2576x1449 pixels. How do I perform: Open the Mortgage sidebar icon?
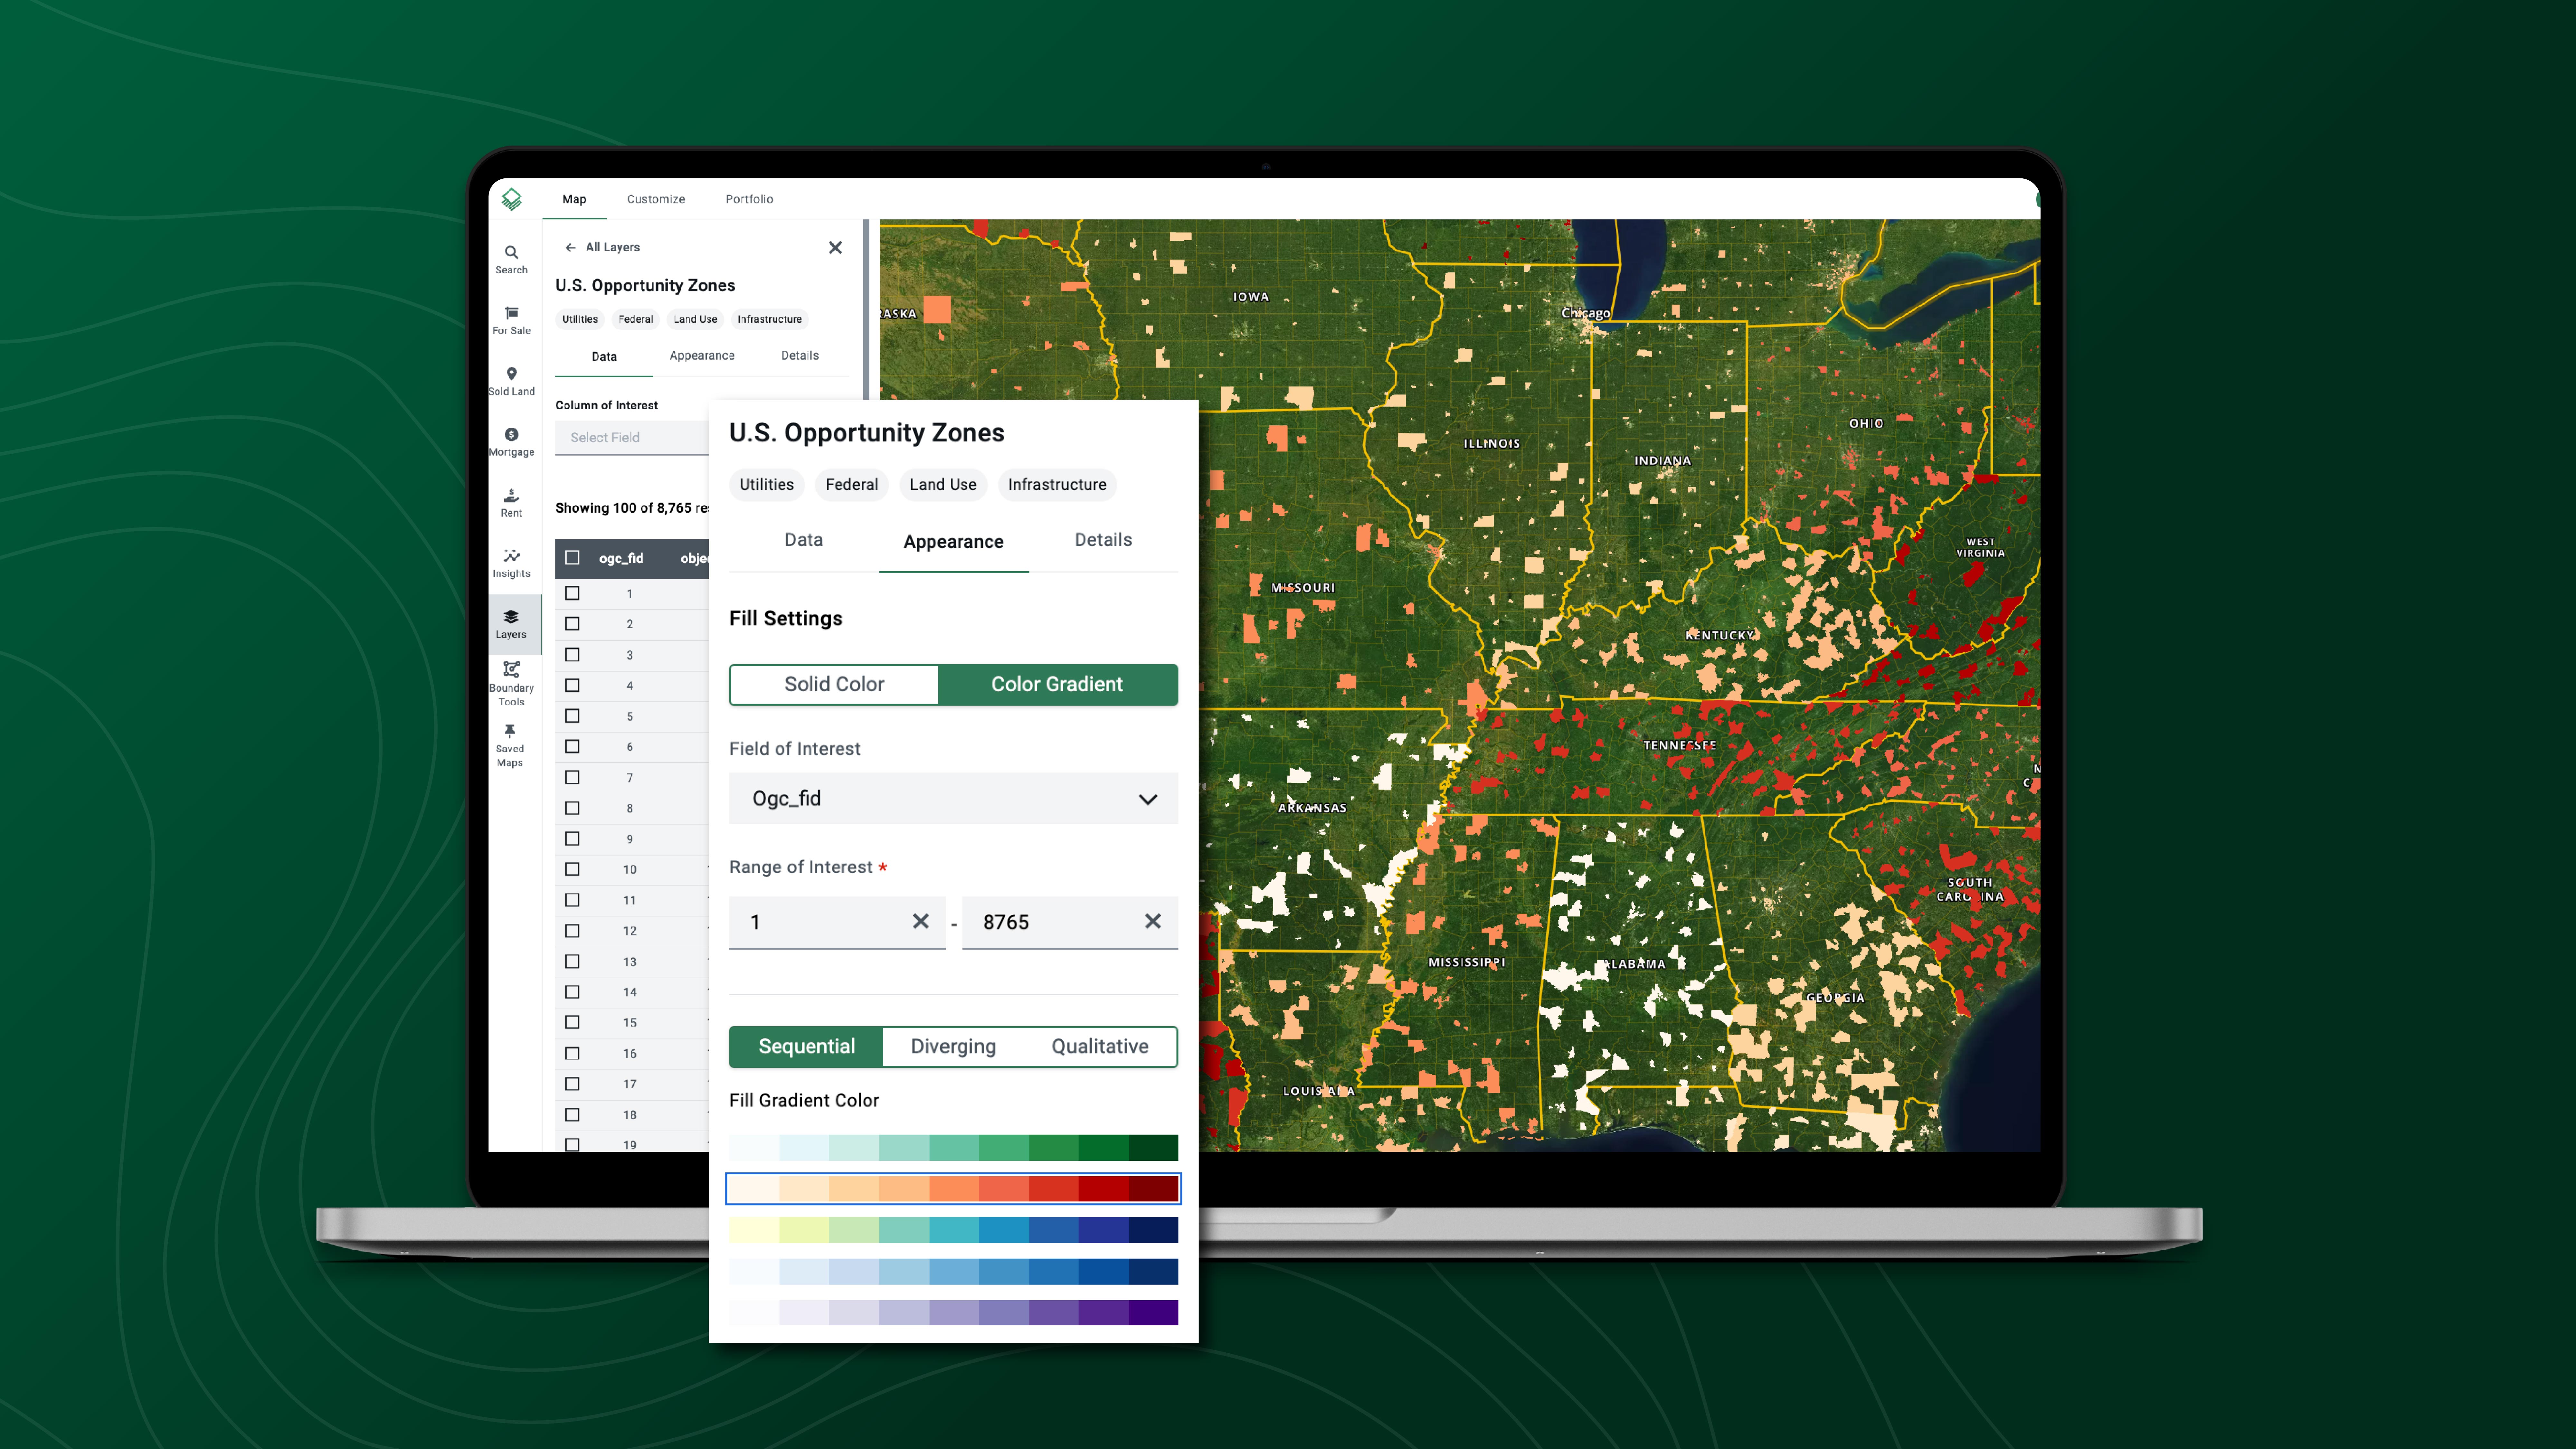[x=511, y=442]
